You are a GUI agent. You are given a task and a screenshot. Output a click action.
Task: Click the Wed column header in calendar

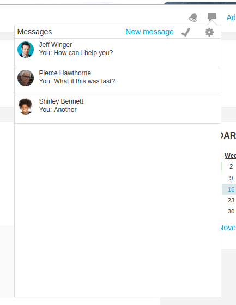click(230, 156)
